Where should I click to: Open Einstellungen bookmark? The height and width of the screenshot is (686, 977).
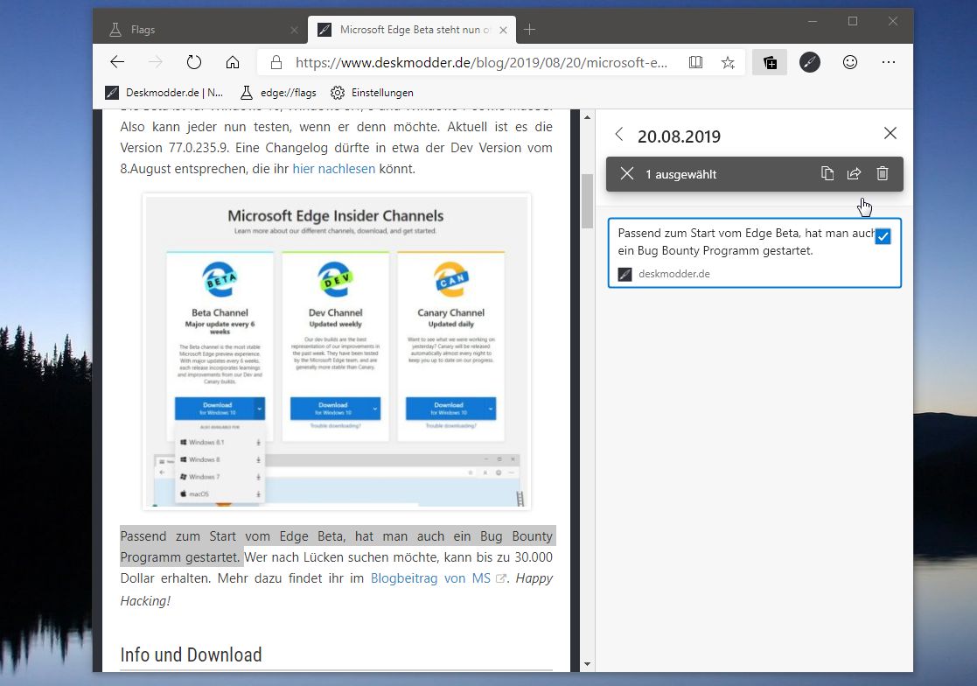point(372,92)
